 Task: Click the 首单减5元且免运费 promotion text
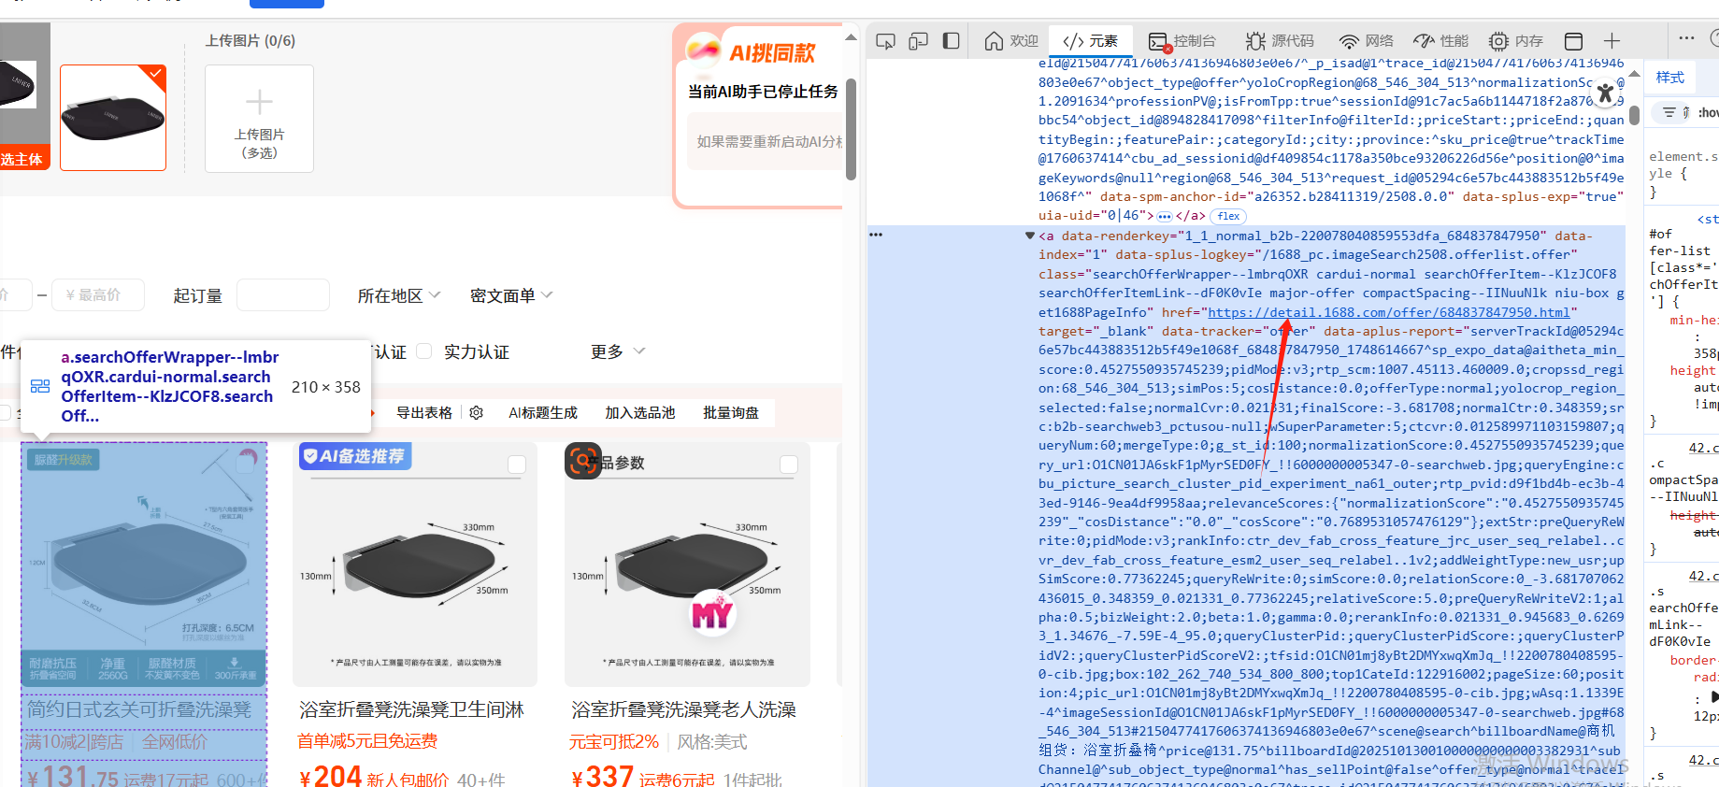point(367,741)
